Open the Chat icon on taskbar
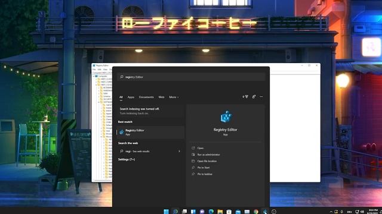The image size is (382, 214). [x=202, y=212]
